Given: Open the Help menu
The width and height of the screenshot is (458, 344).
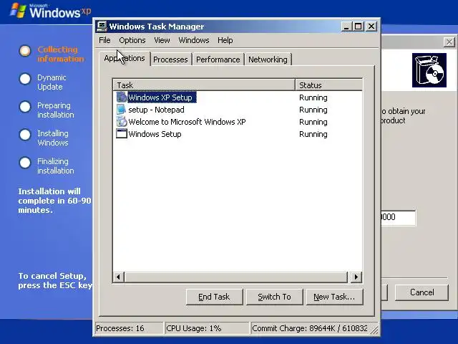Looking at the screenshot, I should coord(225,40).
